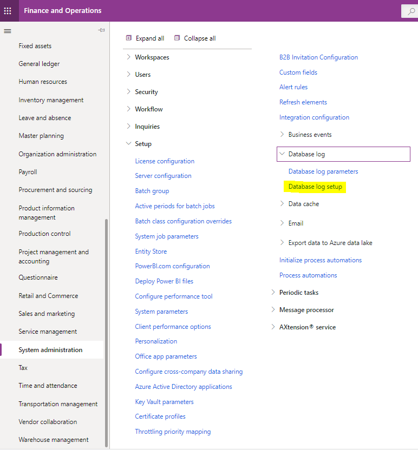Open Throttling priority mapping link
Image resolution: width=418 pixels, height=450 pixels.
tap(173, 432)
